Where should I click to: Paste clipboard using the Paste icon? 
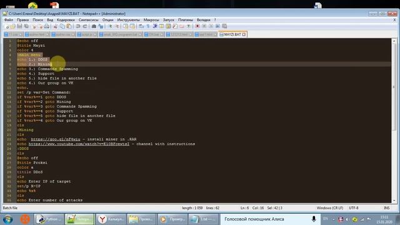(69, 26)
